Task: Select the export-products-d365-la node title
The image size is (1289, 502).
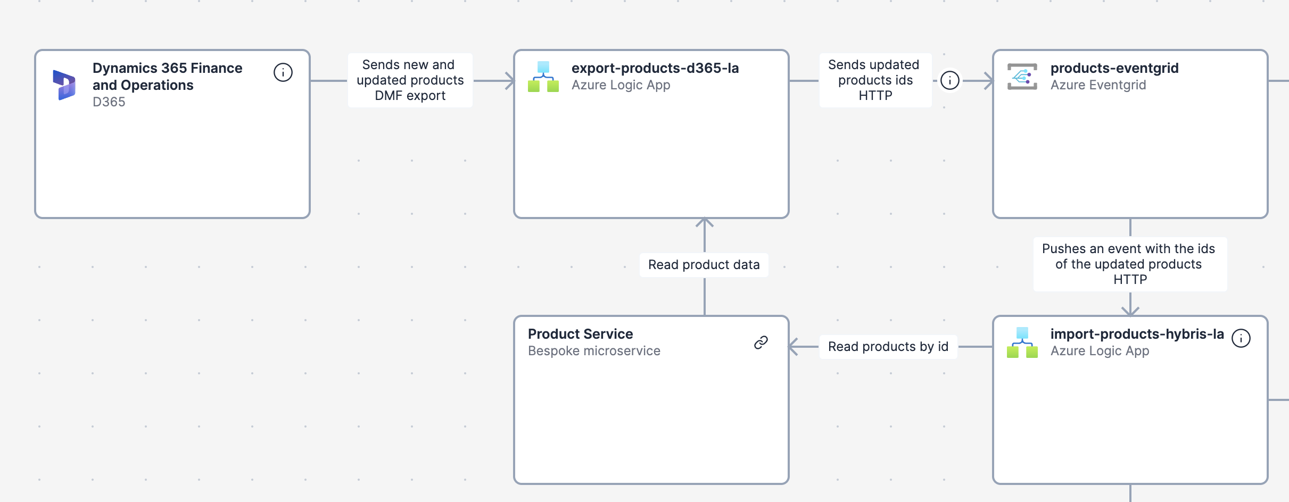Action: (x=655, y=68)
